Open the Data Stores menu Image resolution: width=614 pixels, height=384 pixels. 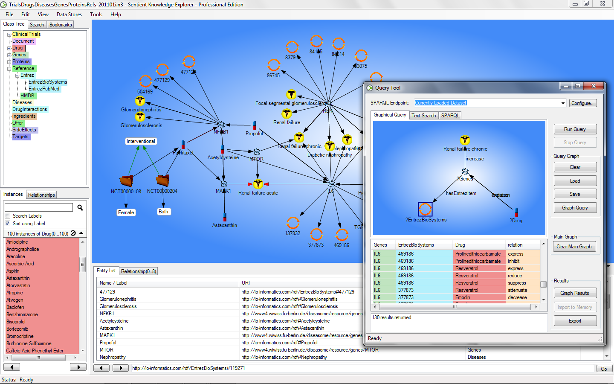click(69, 15)
